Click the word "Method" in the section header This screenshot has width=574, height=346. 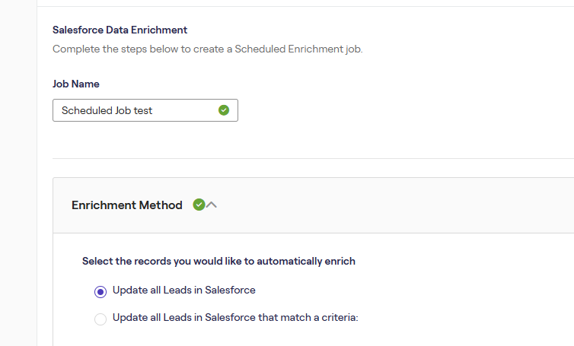coord(161,205)
